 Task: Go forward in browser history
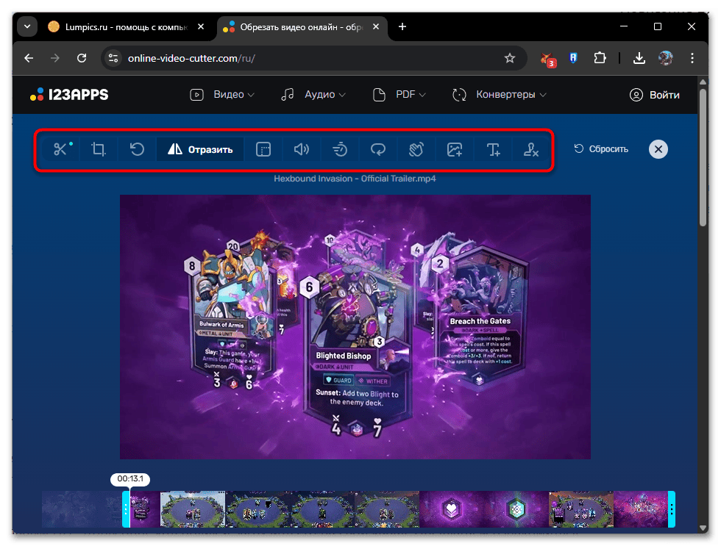pos(55,58)
